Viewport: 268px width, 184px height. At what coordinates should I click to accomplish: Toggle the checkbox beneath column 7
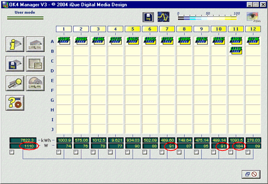point(162,152)
